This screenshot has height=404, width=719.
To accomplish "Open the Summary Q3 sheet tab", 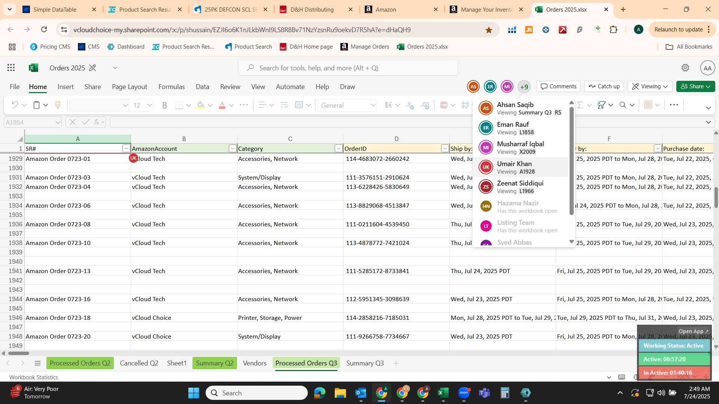I will (365, 363).
